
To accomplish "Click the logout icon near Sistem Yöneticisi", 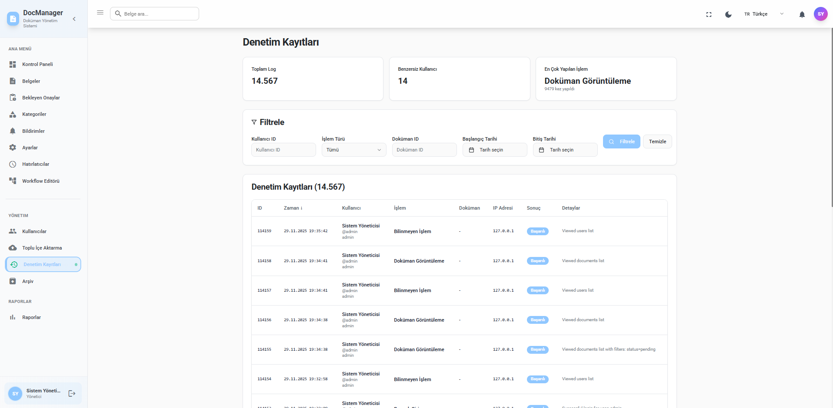I will 71,393.
